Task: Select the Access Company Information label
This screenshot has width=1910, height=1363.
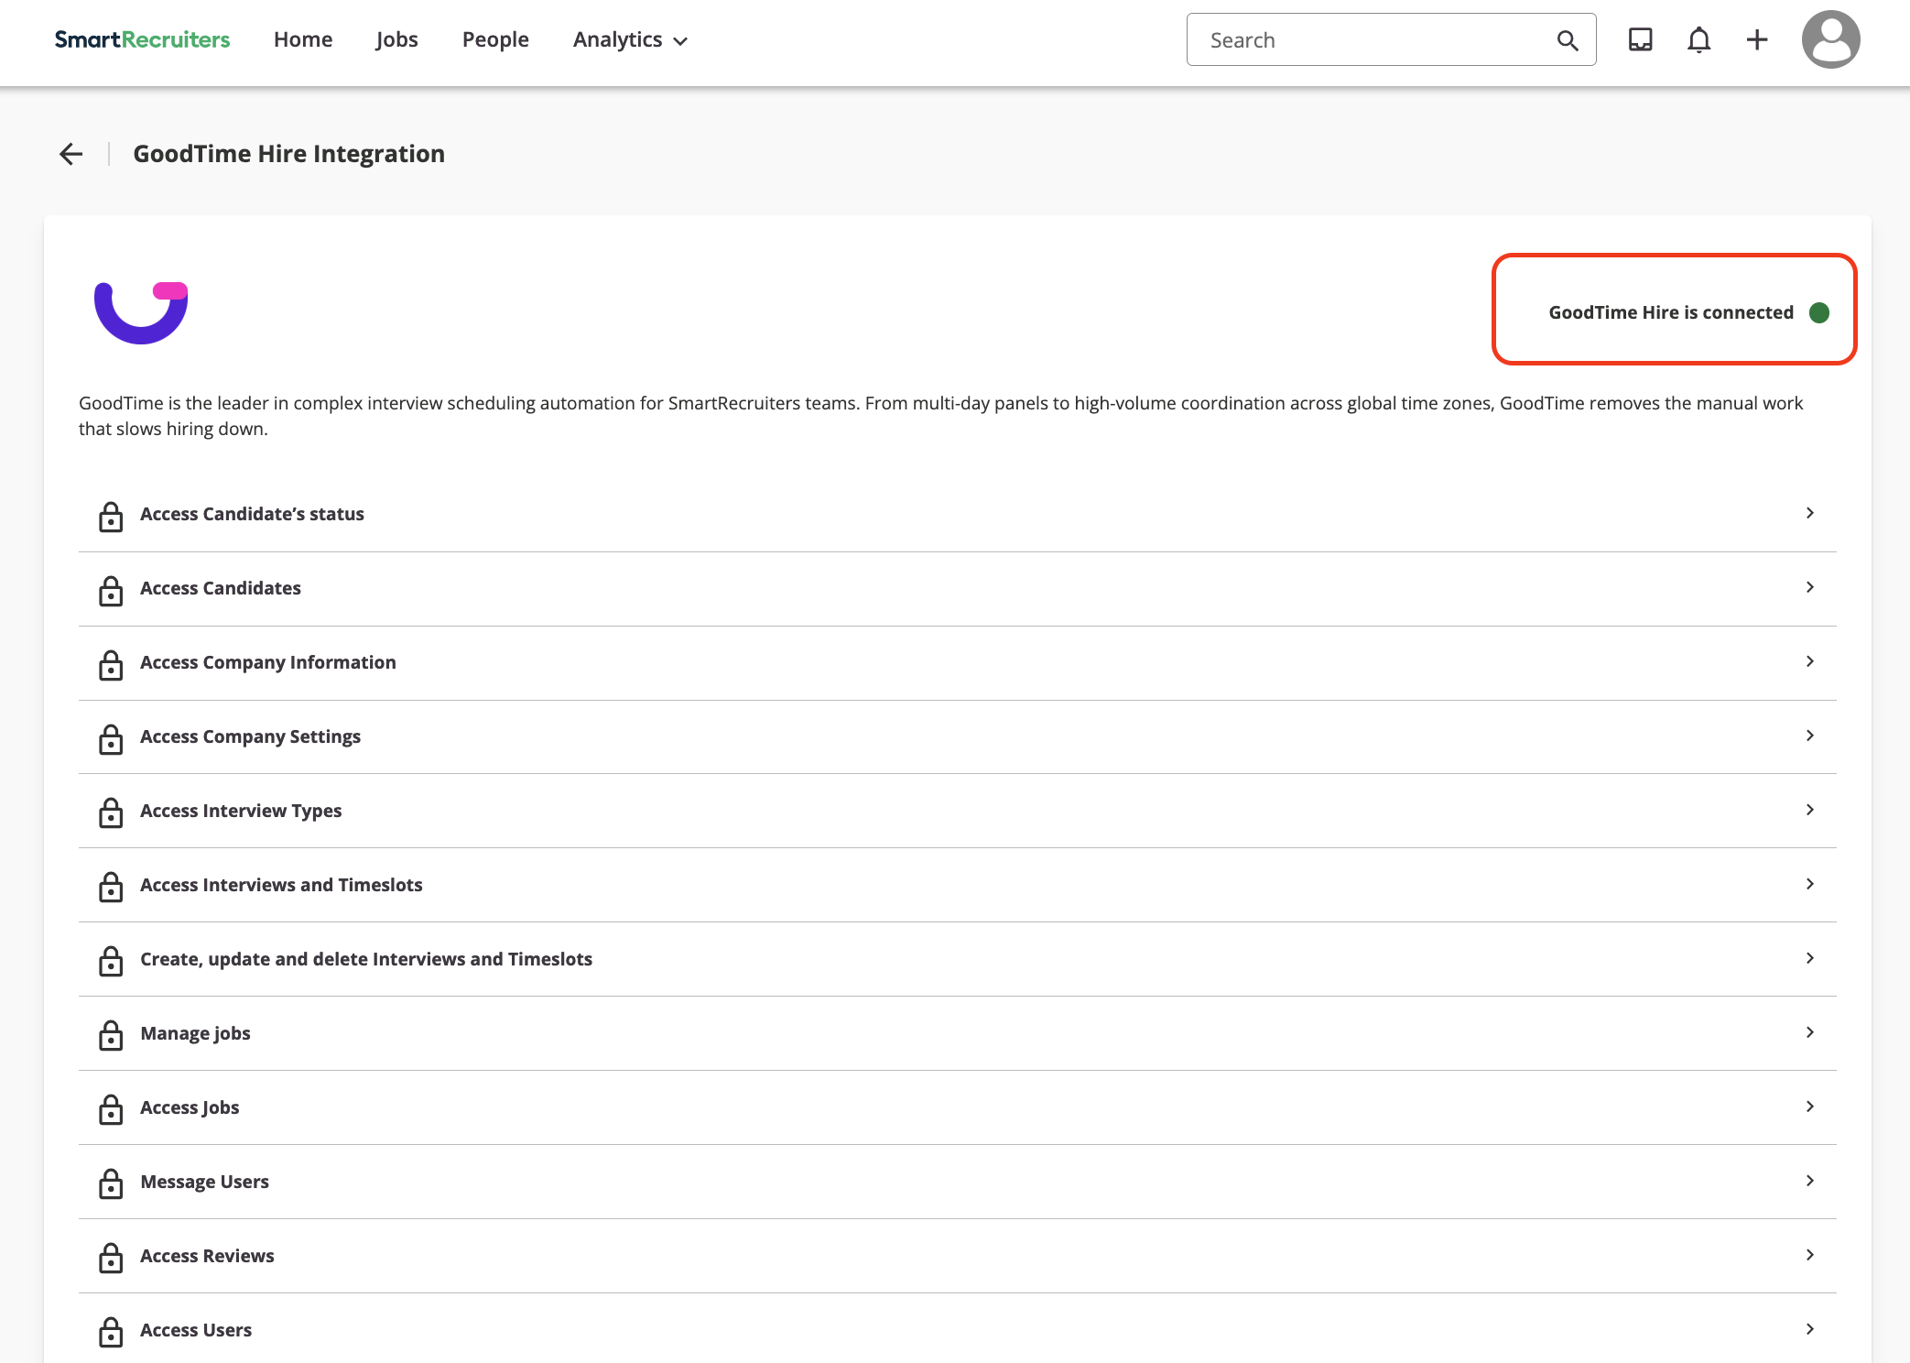Action: pos(268,662)
